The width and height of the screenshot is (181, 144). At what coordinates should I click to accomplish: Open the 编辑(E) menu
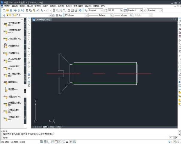(x=15, y=6)
